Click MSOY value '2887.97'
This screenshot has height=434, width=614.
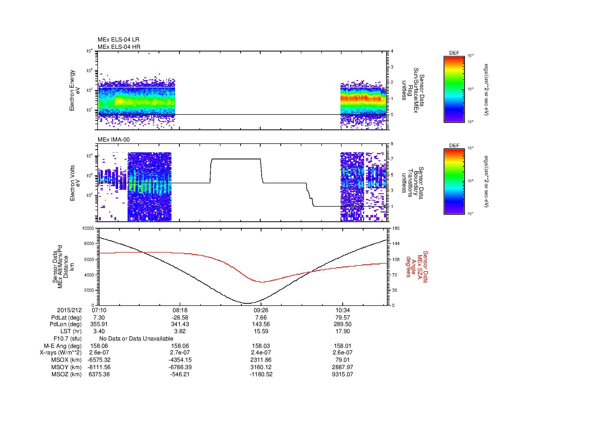(342, 367)
